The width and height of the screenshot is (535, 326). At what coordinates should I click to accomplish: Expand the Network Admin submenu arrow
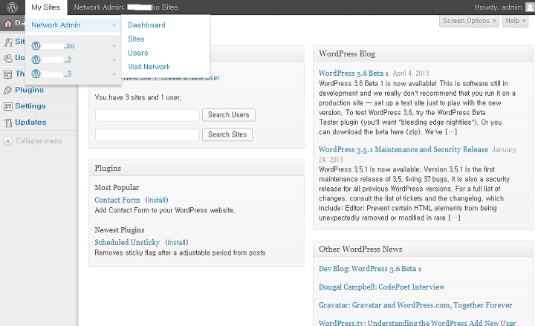[114, 25]
